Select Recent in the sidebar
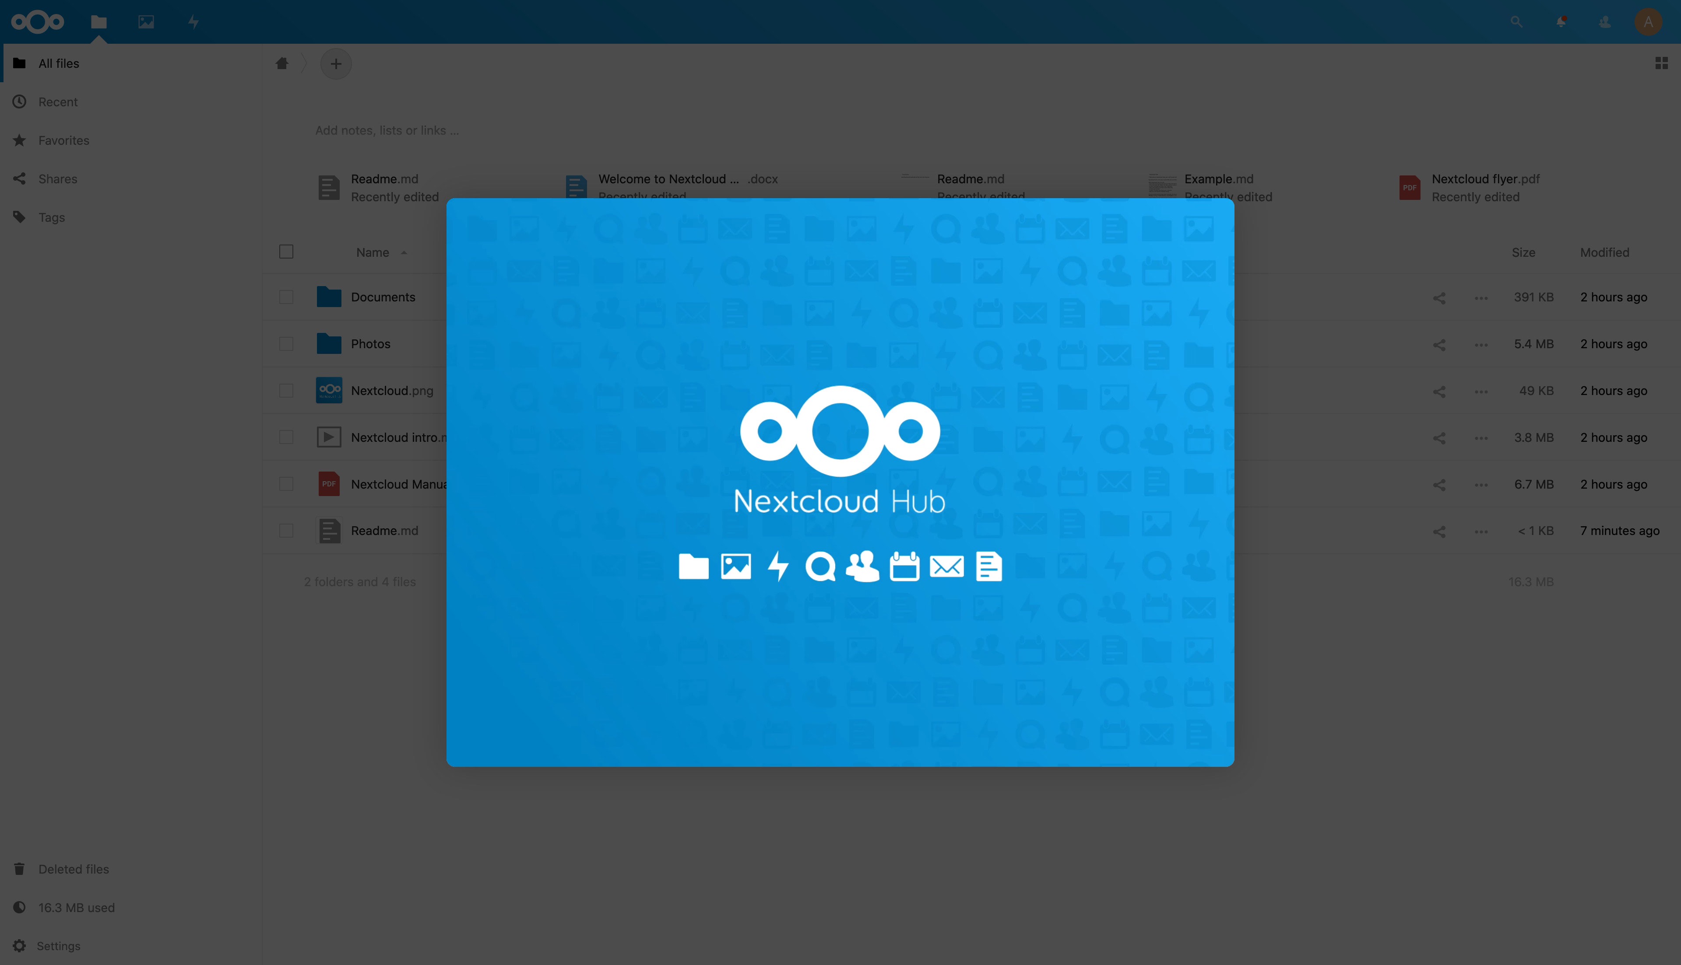Image resolution: width=1681 pixels, height=965 pixels. click(58, 102)
